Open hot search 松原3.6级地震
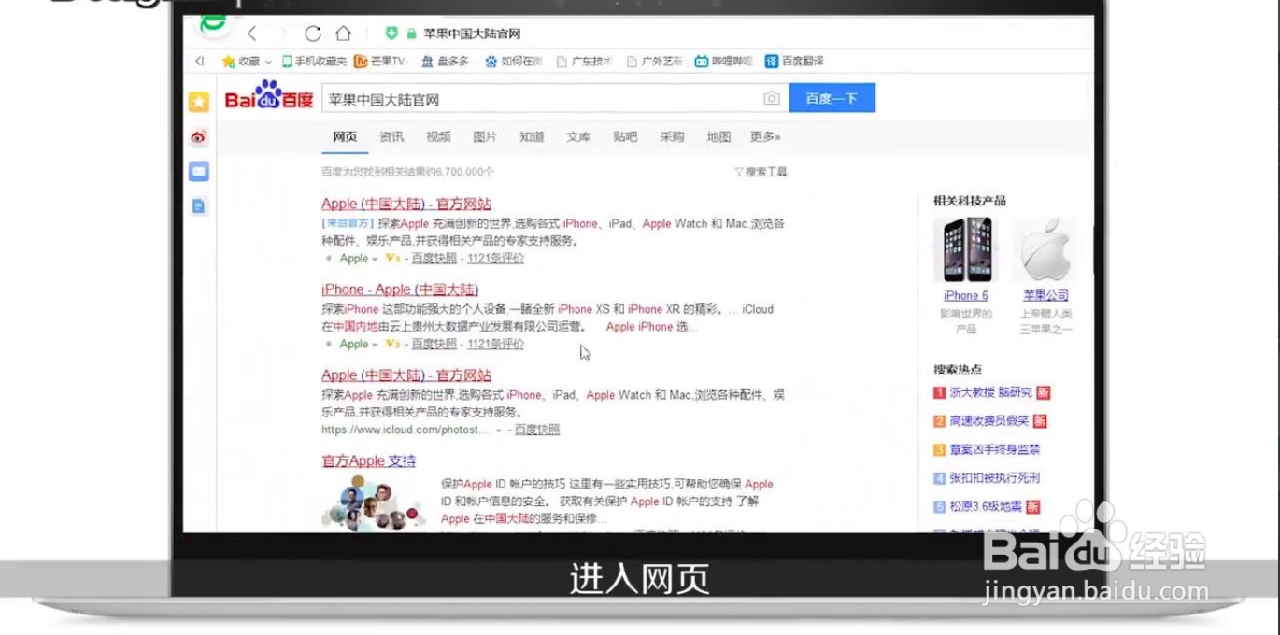1280x635 pixels. pos(987,507)
